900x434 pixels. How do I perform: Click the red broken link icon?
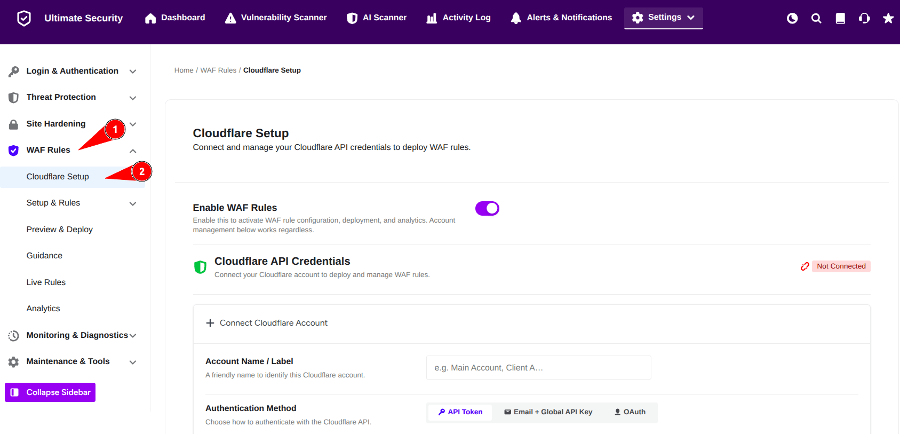805,266
